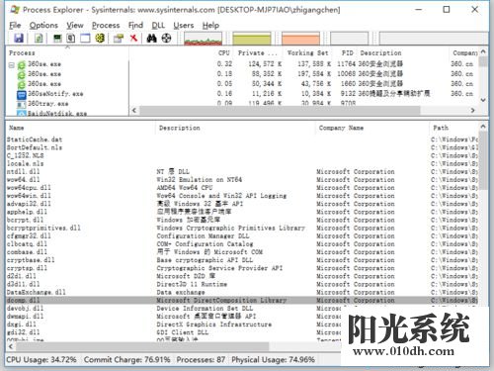Open the Options menu
The image size is (494, 371).
43,26
